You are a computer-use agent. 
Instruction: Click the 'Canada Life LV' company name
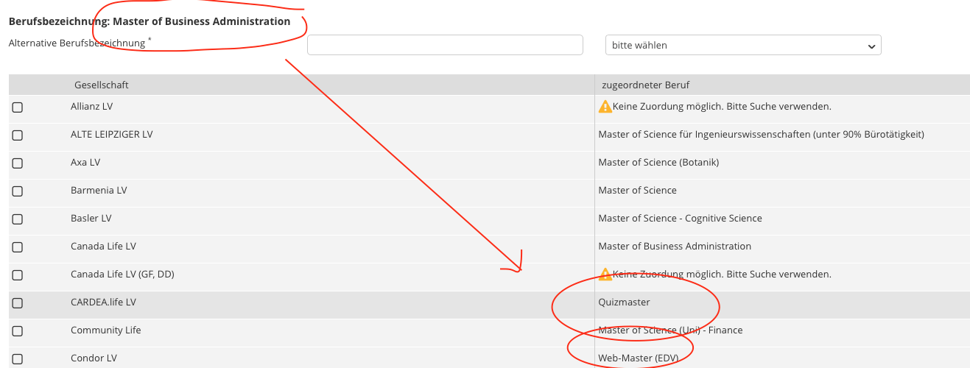(x=103, y=247)
